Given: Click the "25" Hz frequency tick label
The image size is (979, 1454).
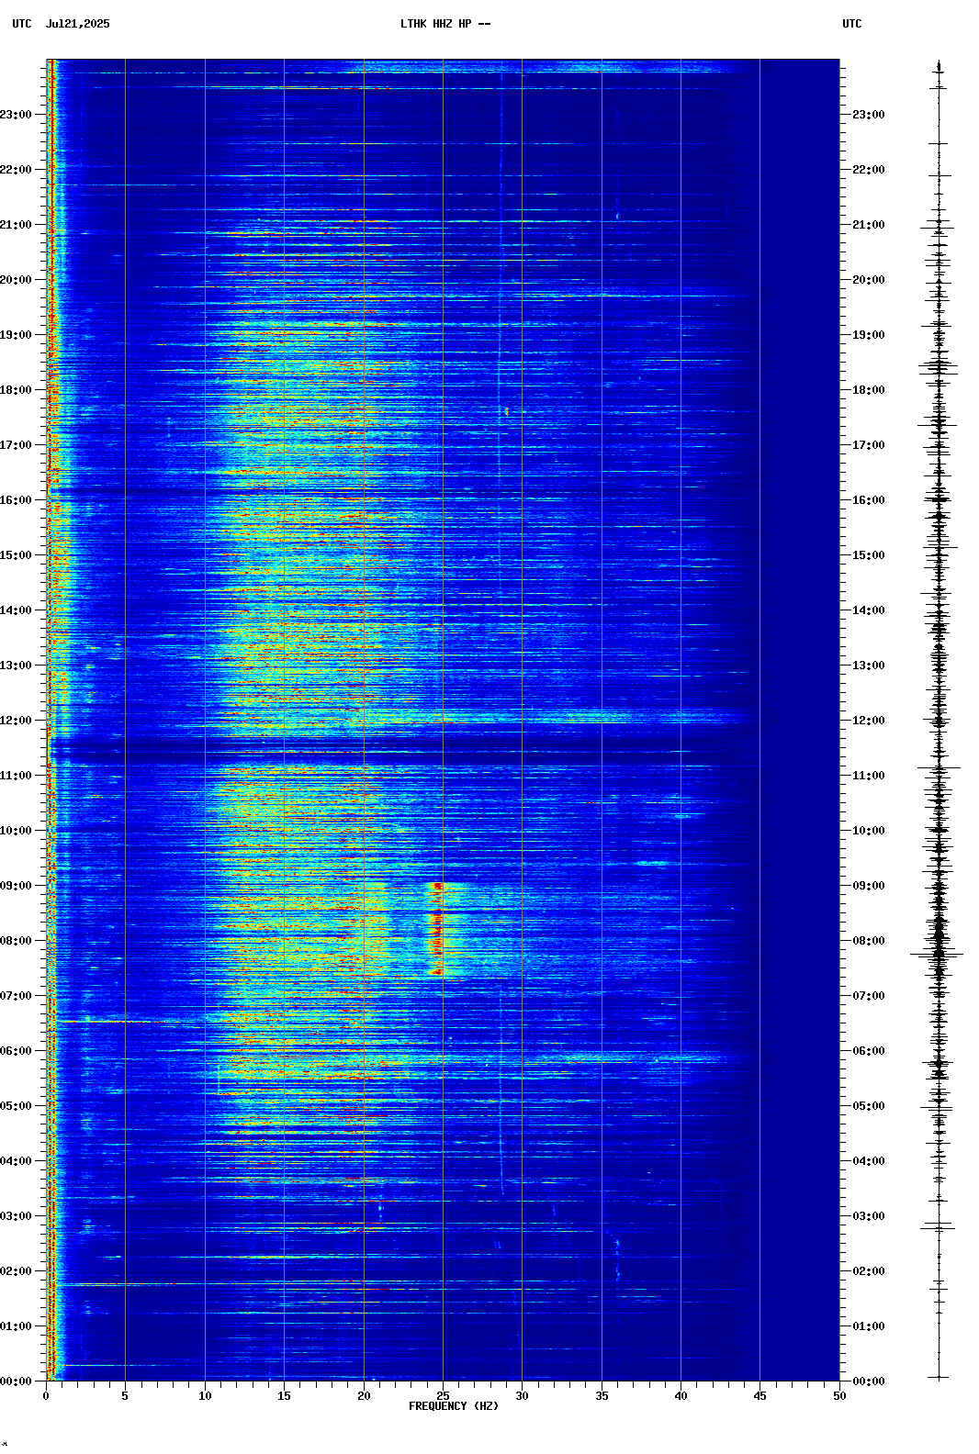Looking at the screenshot, I should click(443, 1396).
